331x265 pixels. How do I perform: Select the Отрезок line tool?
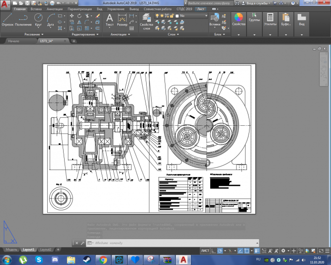pyautogui.click(x=8, y=19)
